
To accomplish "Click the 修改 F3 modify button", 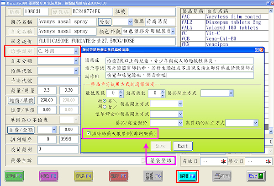I will click(48, 175).
